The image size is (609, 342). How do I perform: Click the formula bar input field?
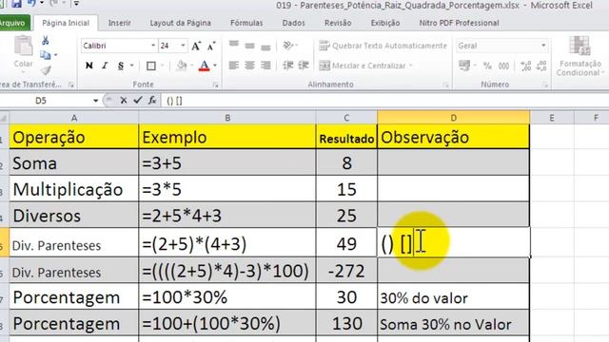click(384, 101)
